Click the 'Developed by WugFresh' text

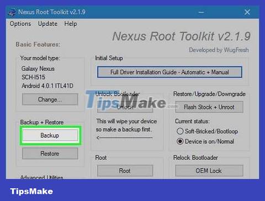point(219,50)
